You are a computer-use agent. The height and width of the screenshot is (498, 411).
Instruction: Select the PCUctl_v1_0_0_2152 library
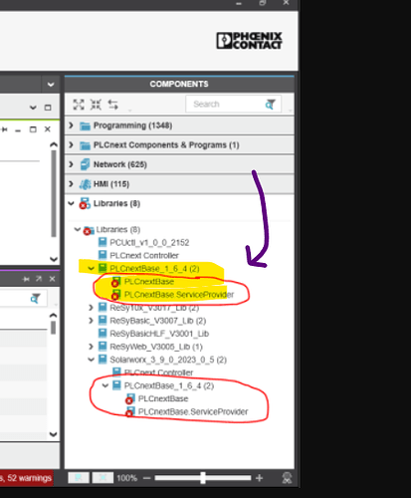point(149,242)
